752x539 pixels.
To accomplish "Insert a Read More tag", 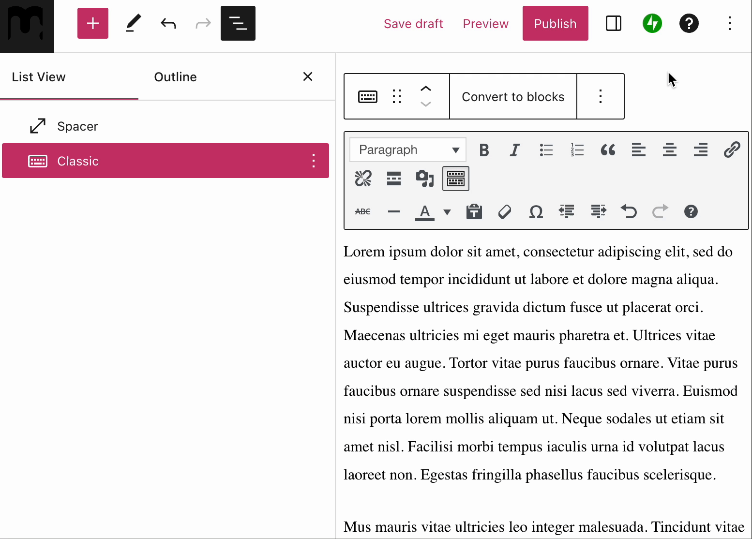I will point(394,179).
